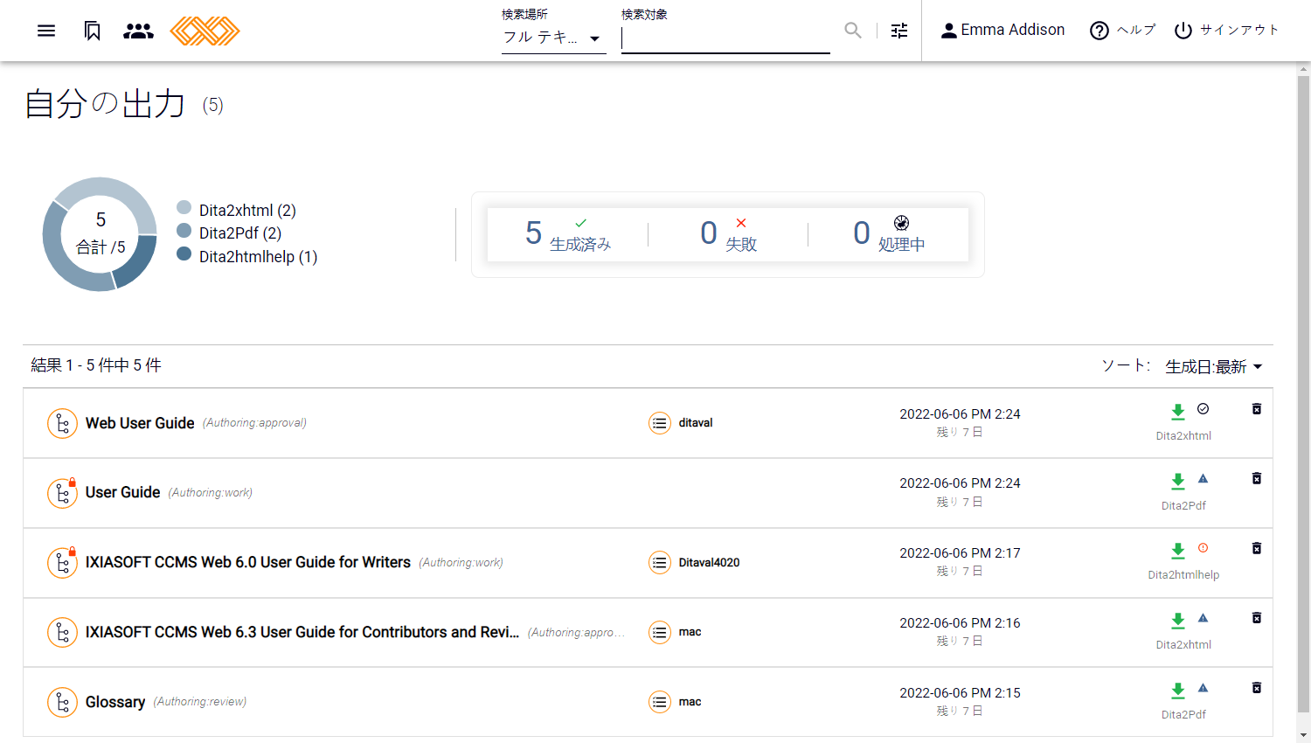Click the red error status for Dita2htmlhelp output
This screenshot has width=1311, height=743.
tap(1203, 548)
